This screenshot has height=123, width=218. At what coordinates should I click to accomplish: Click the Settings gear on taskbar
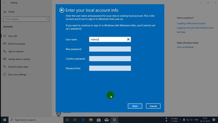[x=114, y=120]
